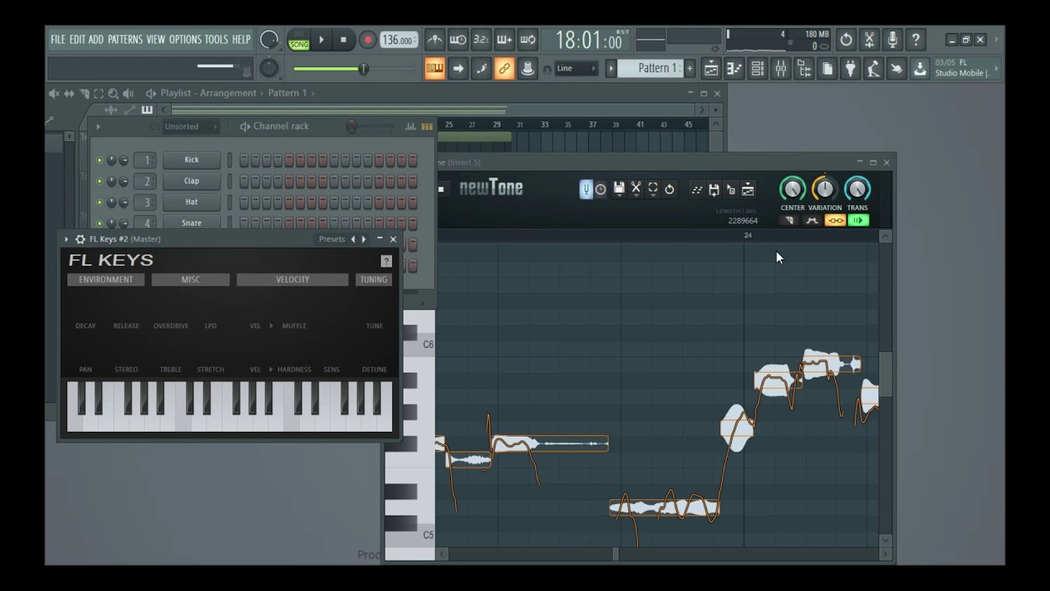
Task: Click the countdown before recording icon
Action: tap(482, 39)
